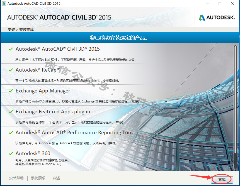The height and width of the screenshot is (186, 240).
Task: Click the 可用于从桌面进行协作 description line
Action: 42,160
